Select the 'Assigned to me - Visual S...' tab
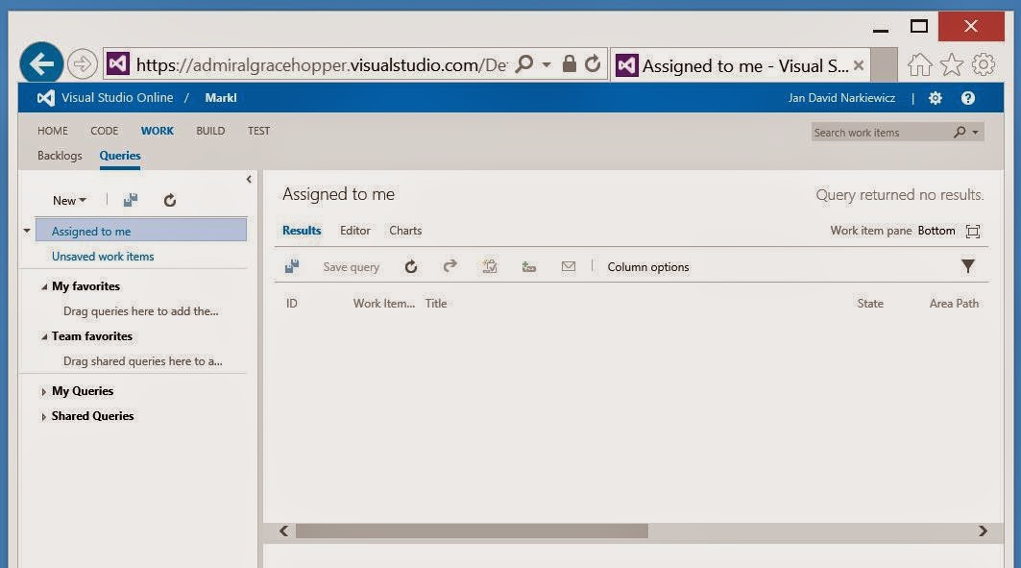This screenshot has width=1021, height=568. point(740,65)
